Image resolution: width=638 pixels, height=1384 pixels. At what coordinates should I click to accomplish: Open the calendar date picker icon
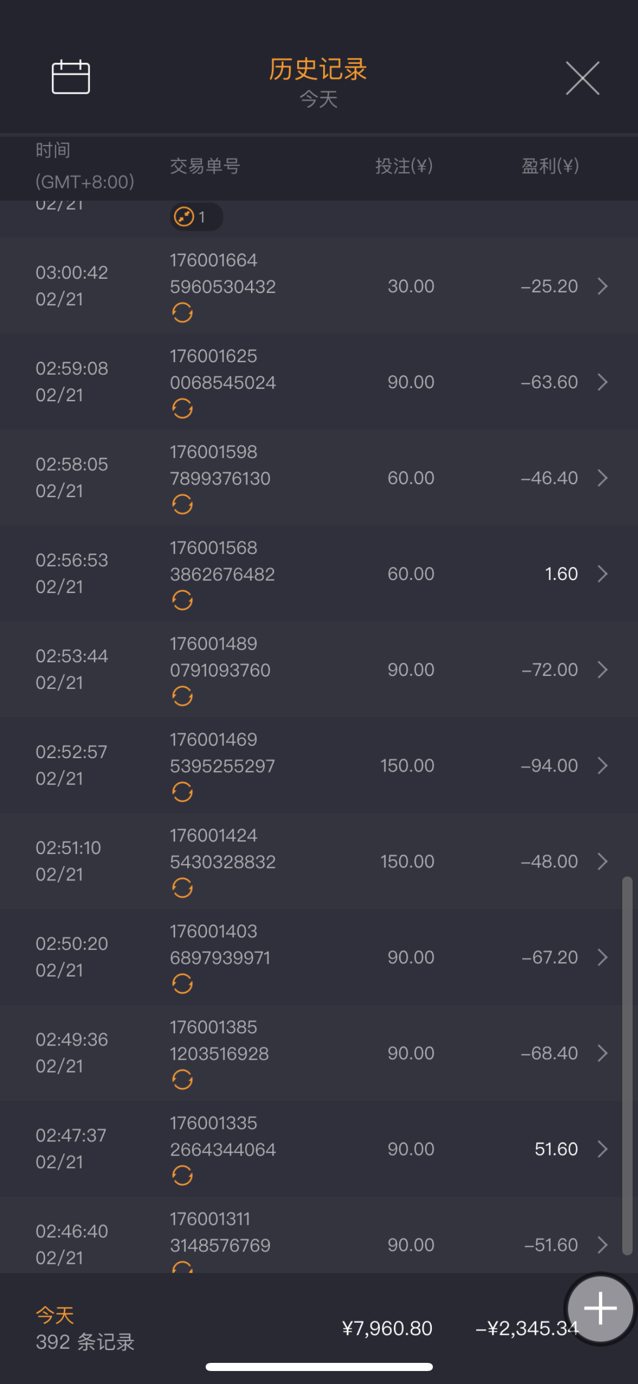click(70, 77)
